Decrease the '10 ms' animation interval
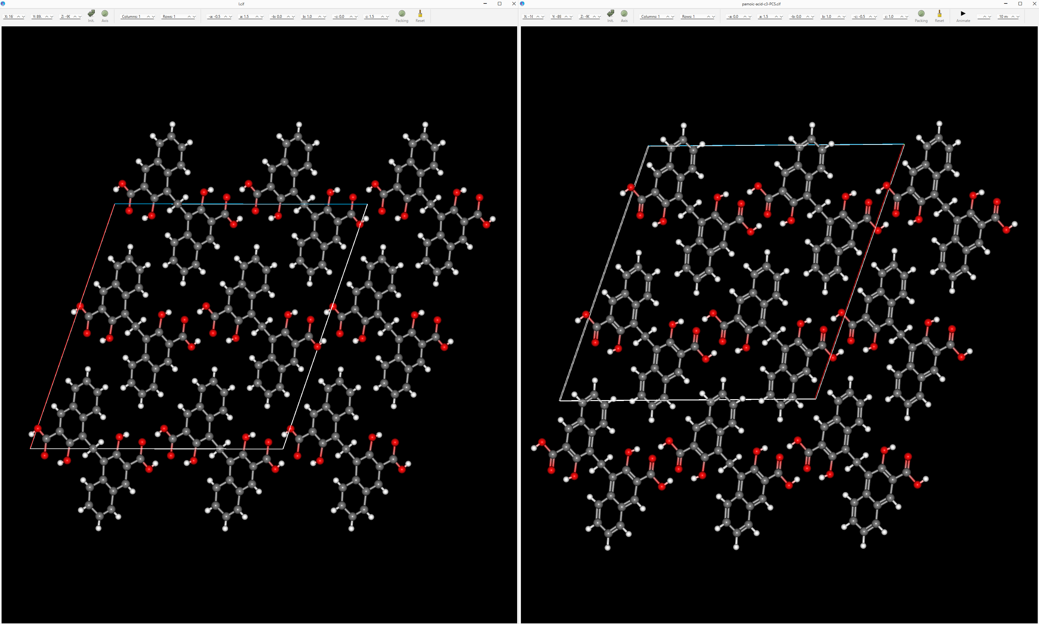This screenshot has height=624, width=1039. [1018, 17]
